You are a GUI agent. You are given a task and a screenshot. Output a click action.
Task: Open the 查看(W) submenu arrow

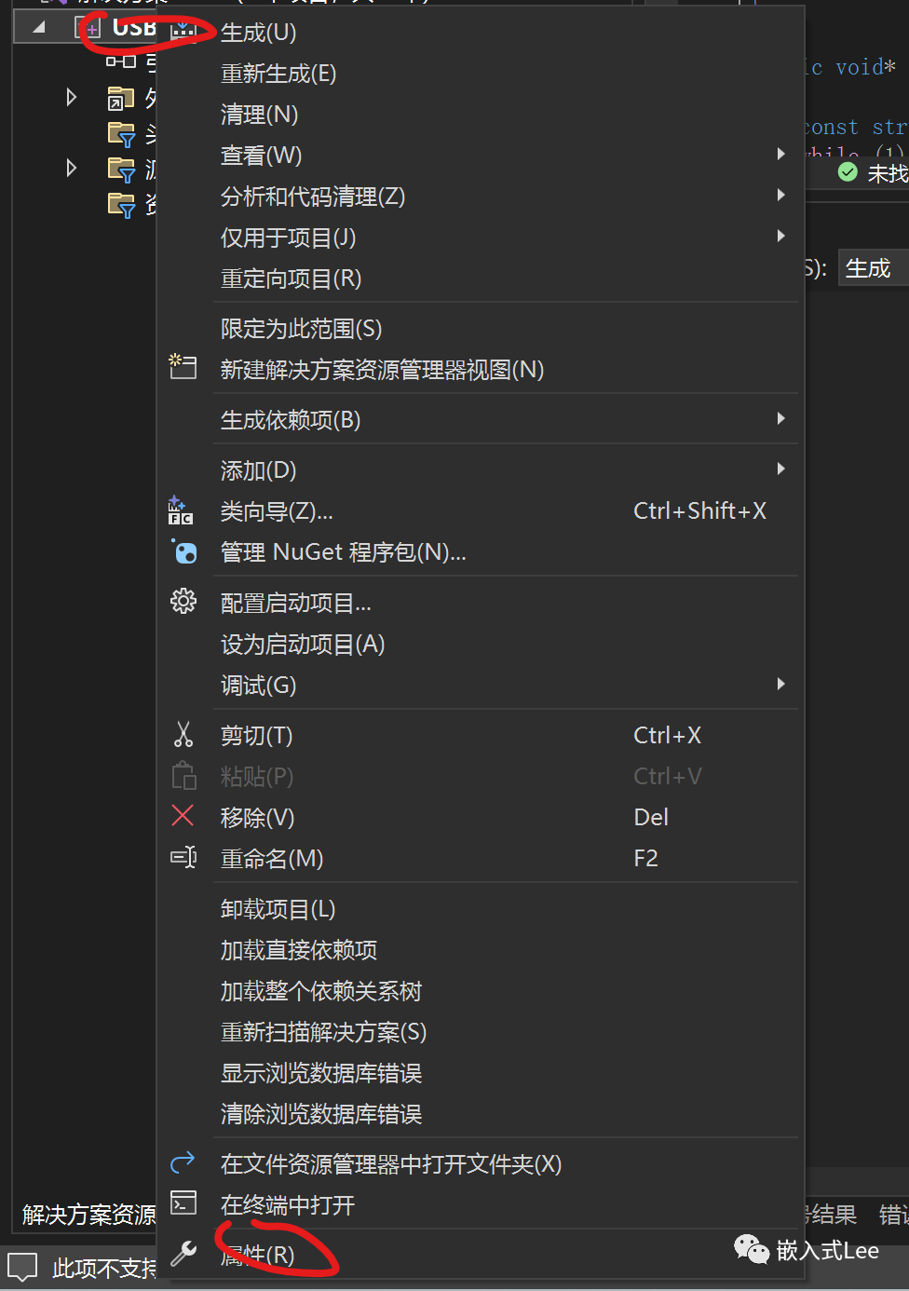click(780, 154)
